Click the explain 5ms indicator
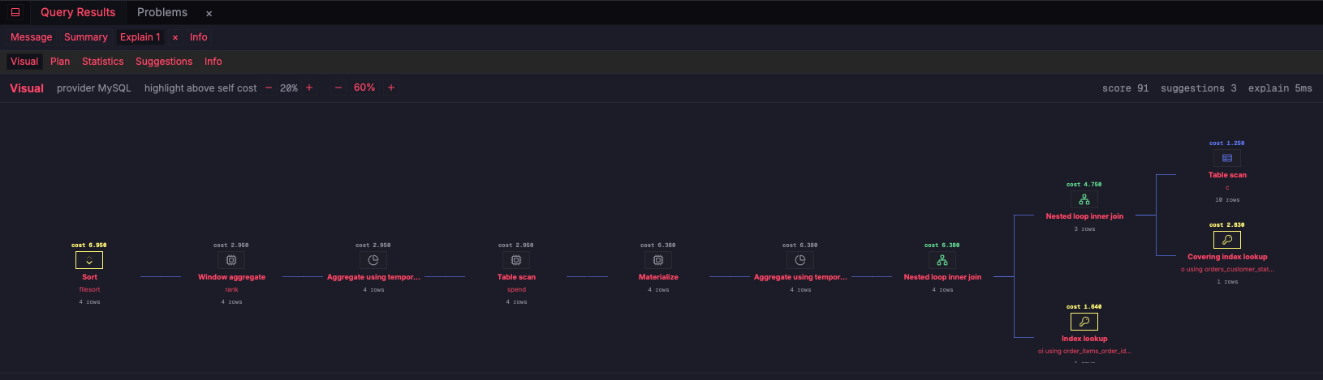1323x380 pixels. (x=1281, y=88)
